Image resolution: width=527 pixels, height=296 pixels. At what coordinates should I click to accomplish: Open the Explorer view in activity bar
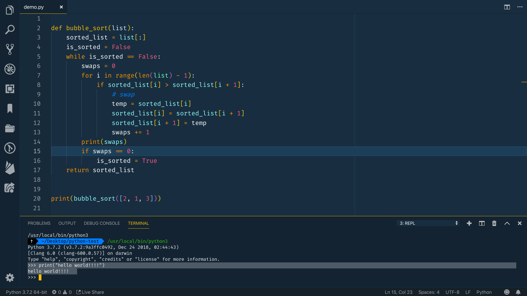10,10
